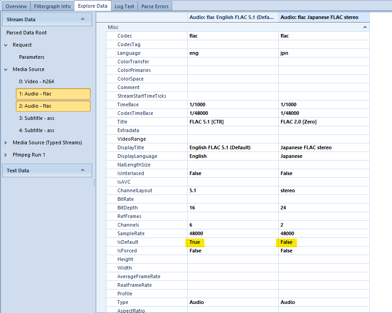Collapse the Request tree node

pos(6,45)
